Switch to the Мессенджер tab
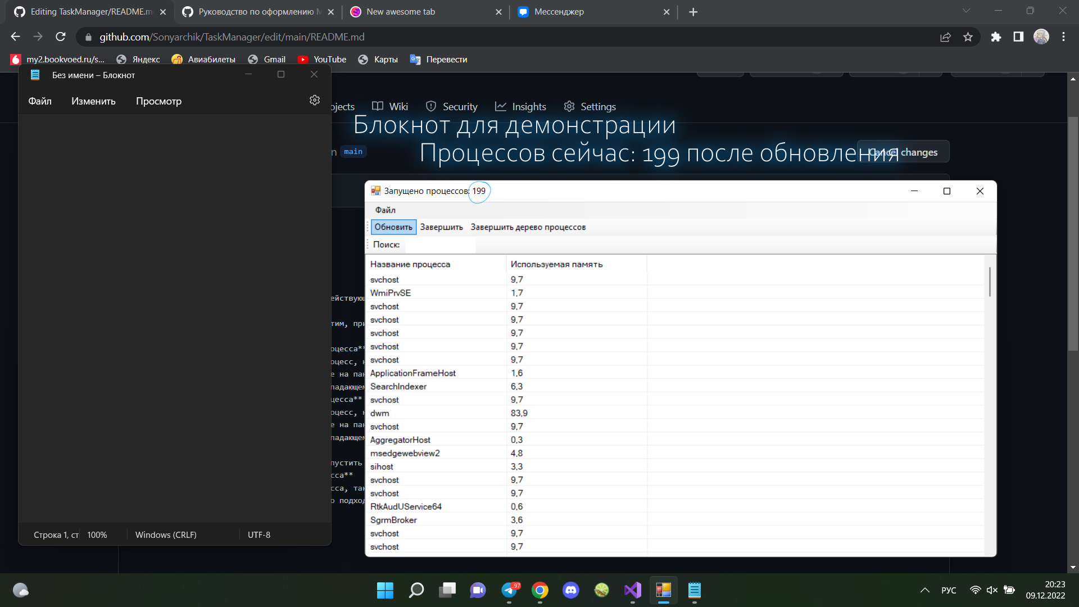 (x=562, y=11)
